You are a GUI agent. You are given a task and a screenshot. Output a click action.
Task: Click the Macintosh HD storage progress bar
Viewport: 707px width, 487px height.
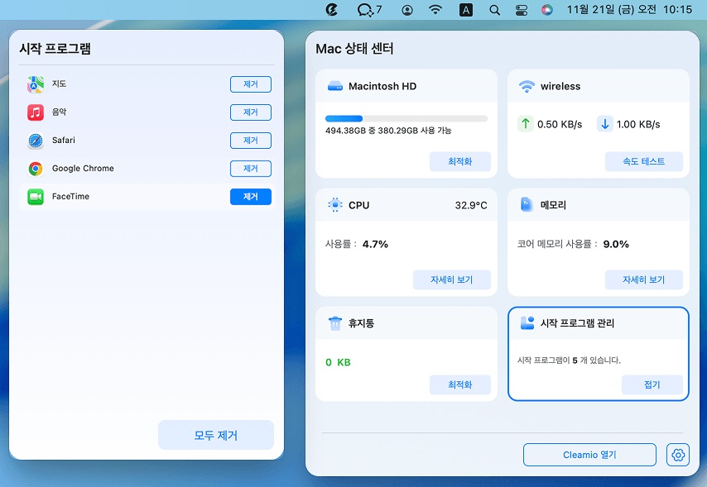406,118
